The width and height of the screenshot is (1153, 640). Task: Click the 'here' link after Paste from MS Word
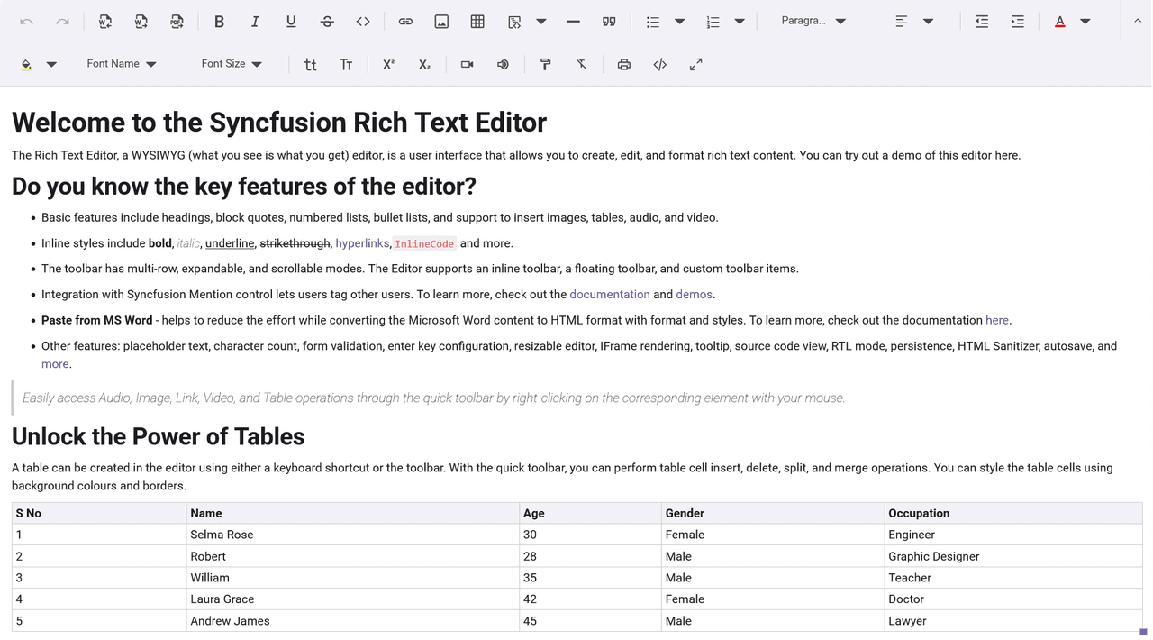point(997,320)
